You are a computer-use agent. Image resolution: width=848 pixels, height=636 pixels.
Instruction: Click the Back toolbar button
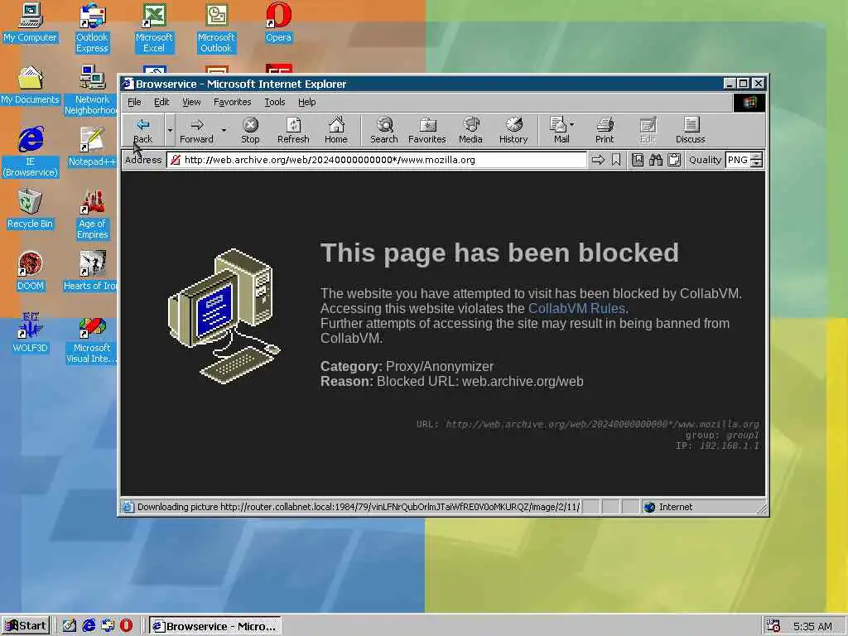pos(142,130)
